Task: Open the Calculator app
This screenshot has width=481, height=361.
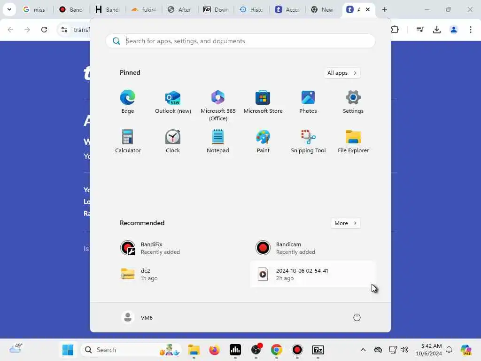Action: [x=128, y=141]
